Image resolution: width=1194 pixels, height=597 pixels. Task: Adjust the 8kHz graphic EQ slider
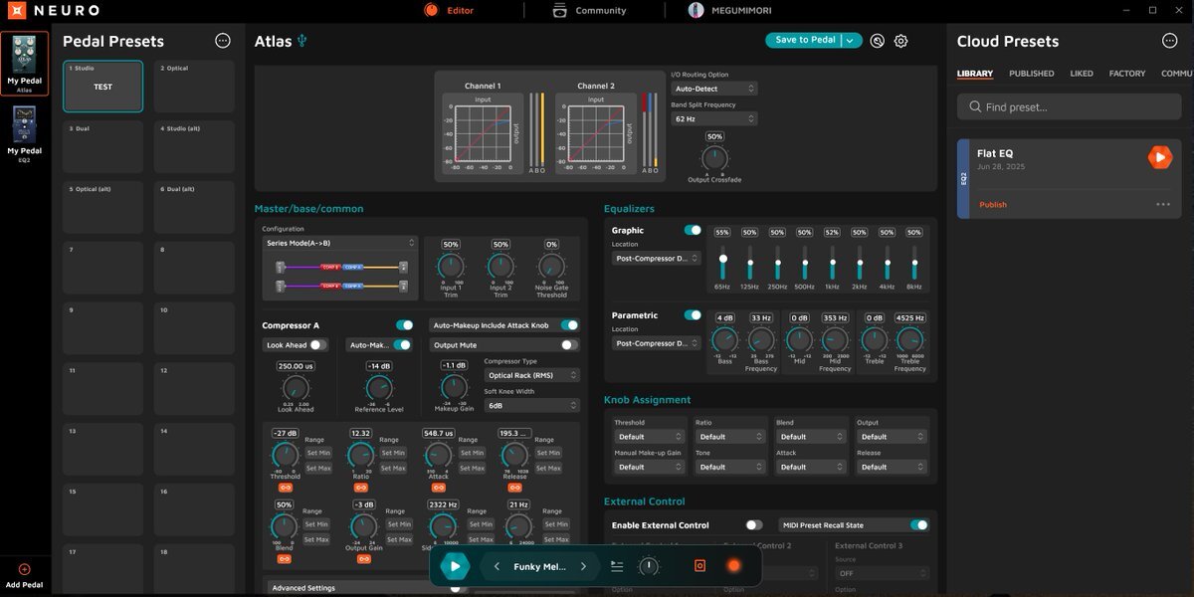[914, 262]
